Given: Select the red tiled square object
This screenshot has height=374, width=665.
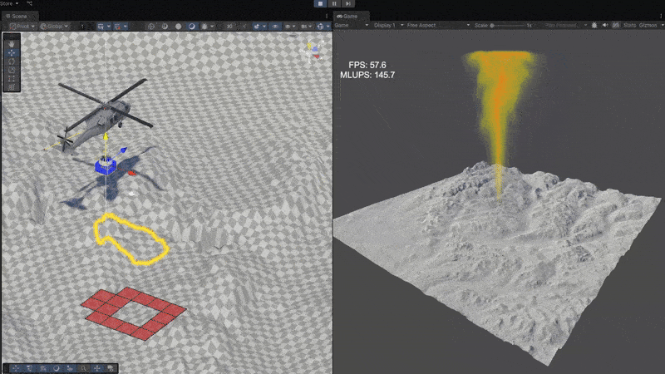Looking at the screenshot, I should click(x=134, y=314).
